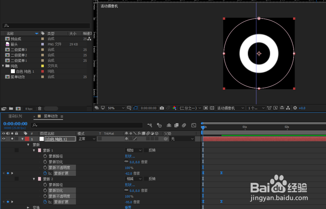This screenshot has width=326, height=209.
Task: Expand the 变换 property group
Action: 28,207
